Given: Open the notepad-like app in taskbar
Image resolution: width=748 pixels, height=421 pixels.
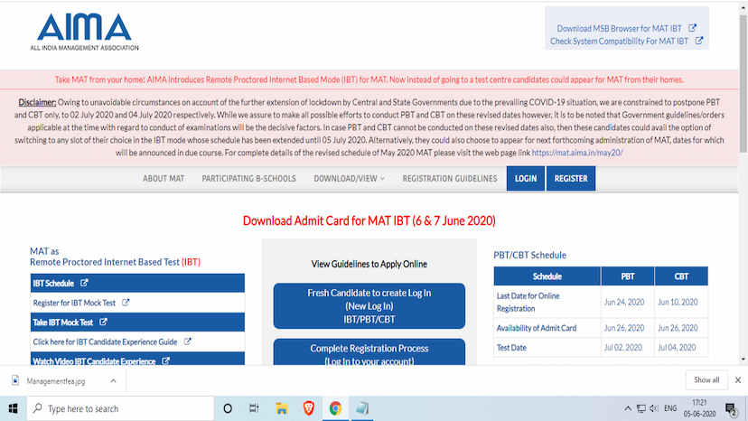Looking at the screenshot, I should pos(362,408).
